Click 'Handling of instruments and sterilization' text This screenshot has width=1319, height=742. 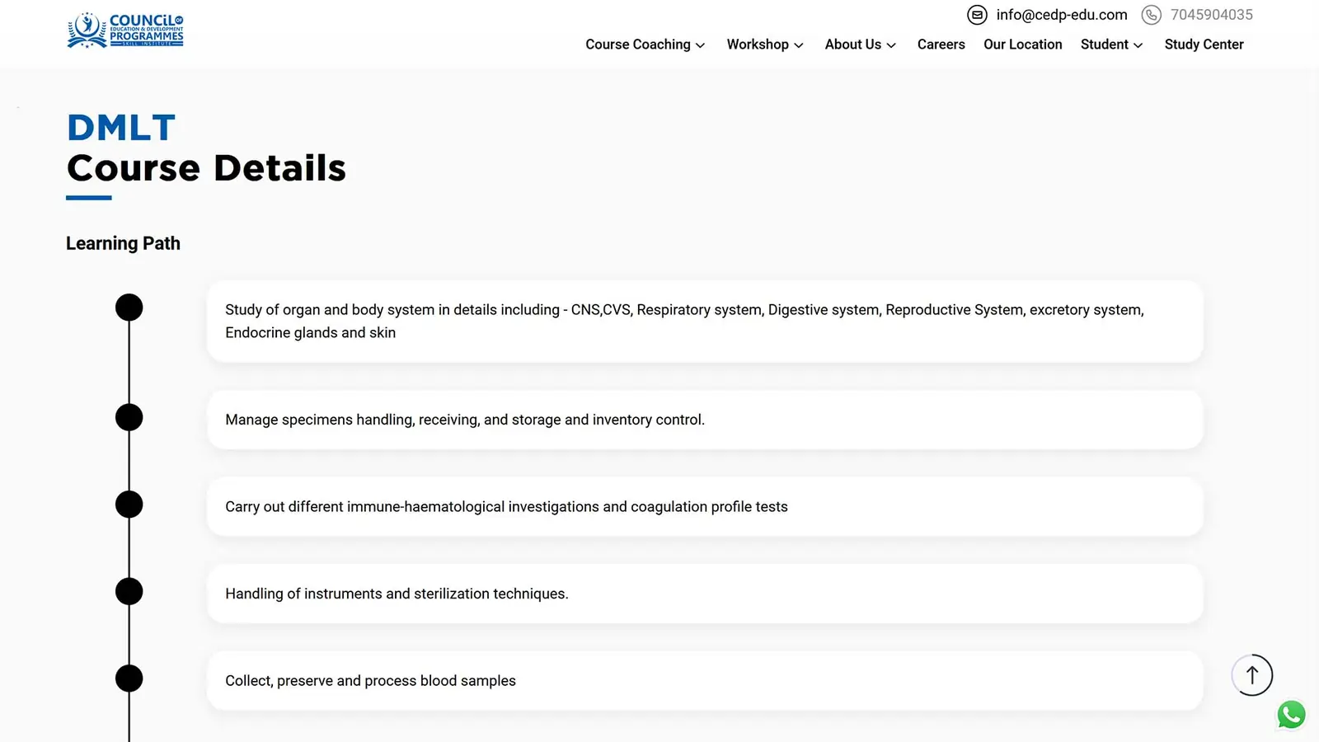[x=397, y=594]
